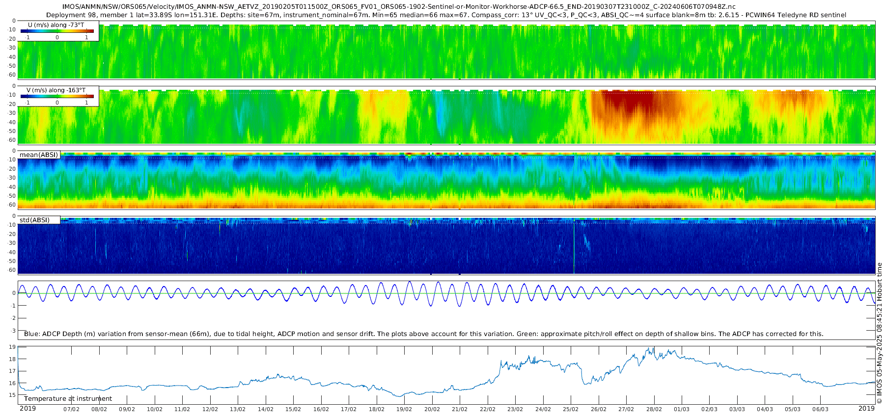
Task: Click date tick '21/02' on time axis
Action: coord(460,409)
